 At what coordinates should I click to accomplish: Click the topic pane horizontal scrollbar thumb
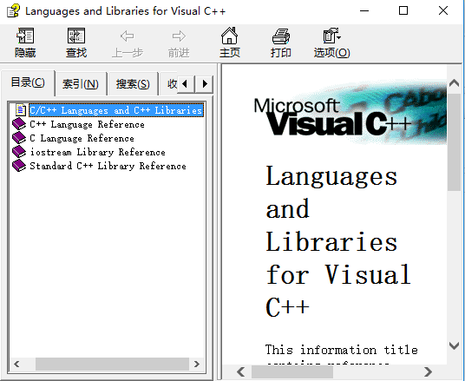tap(292, 371)
